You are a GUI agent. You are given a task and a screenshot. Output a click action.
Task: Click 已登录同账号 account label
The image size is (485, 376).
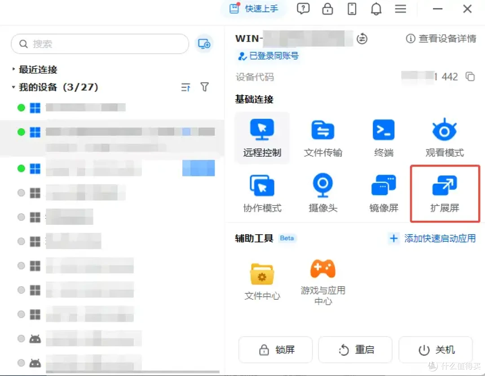click(x=268, y=56)
